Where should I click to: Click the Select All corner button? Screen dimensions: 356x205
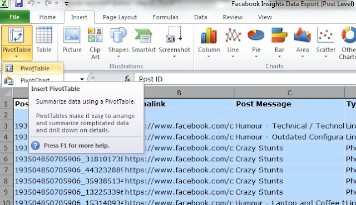pos(6,93)
